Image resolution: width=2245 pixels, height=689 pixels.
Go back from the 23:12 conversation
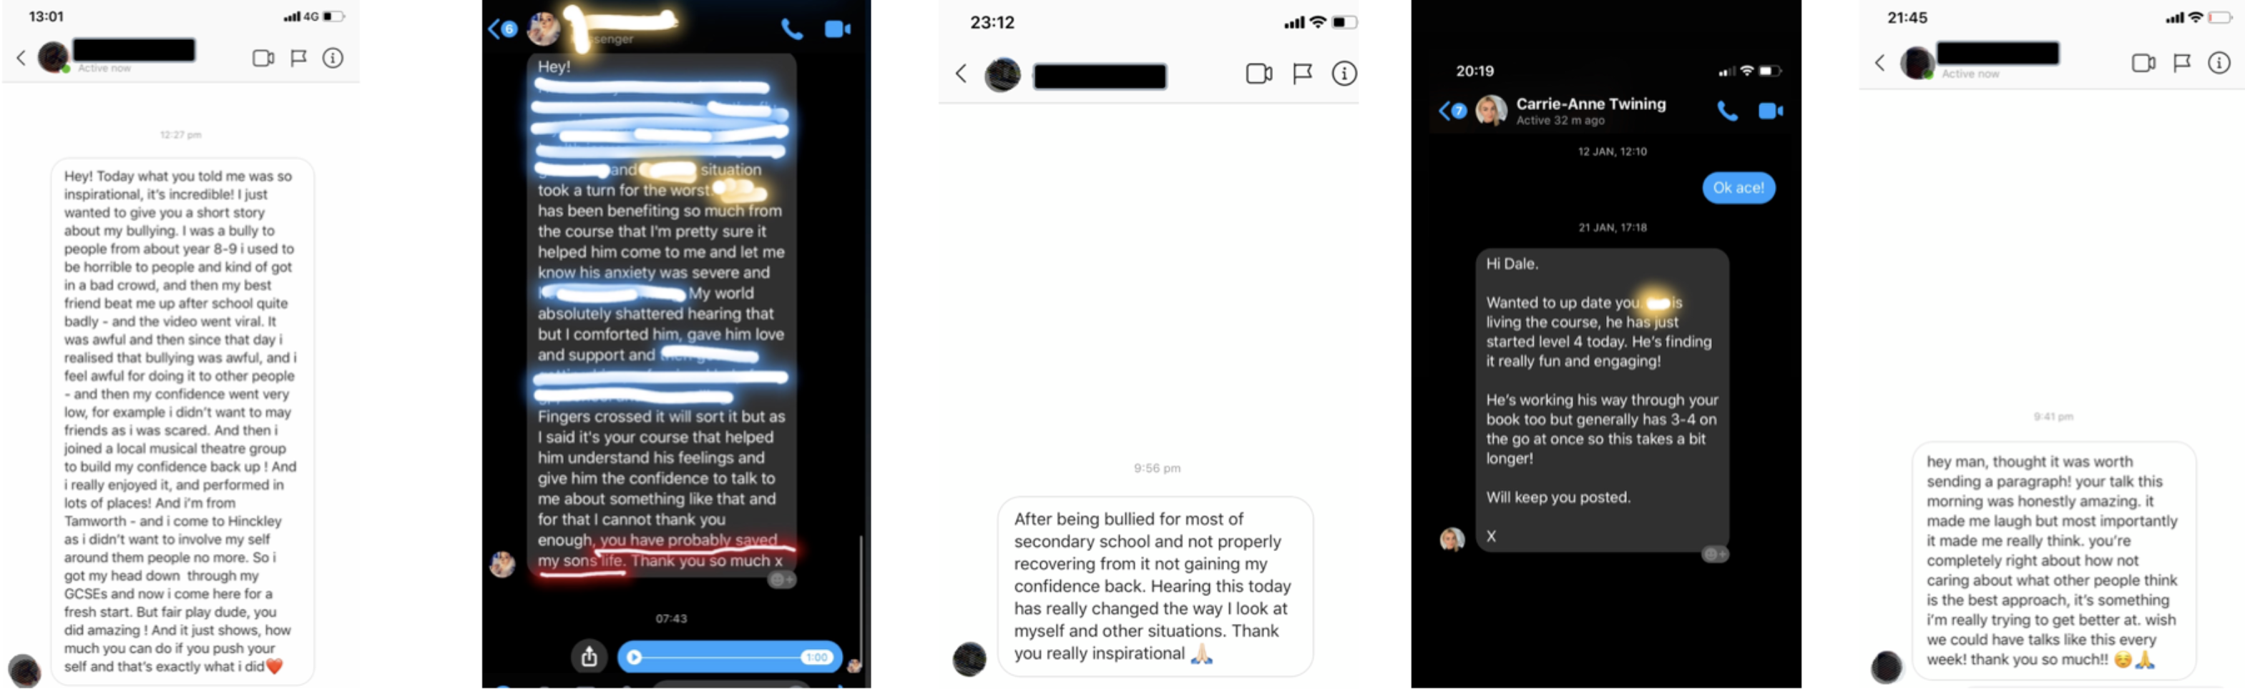pyautogui.click(x=962, y=74)
